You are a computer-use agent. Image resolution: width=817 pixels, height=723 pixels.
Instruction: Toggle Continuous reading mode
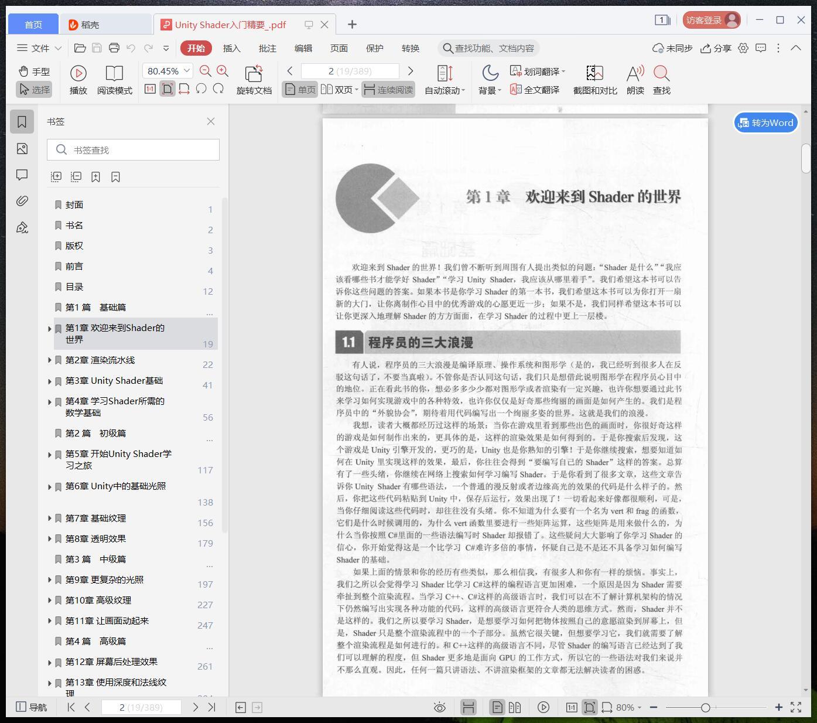point(388,90)
